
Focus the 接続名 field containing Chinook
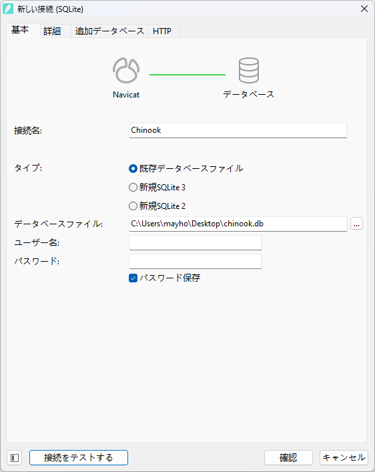click(x=238, y=131)
